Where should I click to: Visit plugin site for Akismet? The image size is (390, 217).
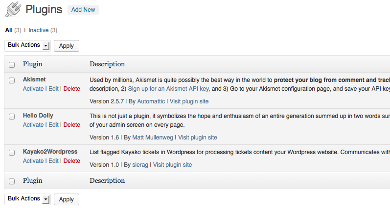(189, 101)
